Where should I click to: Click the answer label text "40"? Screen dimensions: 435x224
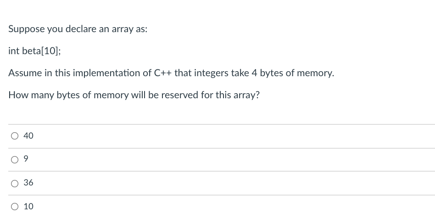coord(28,136)
